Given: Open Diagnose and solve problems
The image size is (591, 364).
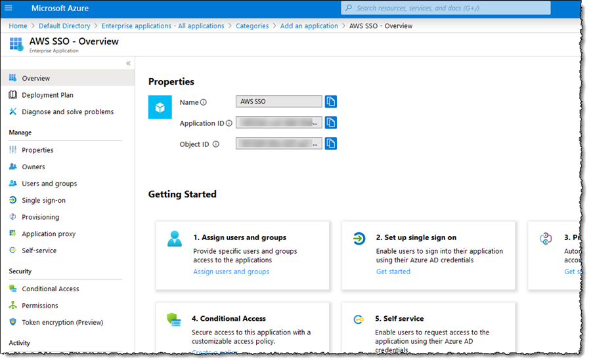Looking at the screenshot, I should pyautogui.click(x=68, y=111).
